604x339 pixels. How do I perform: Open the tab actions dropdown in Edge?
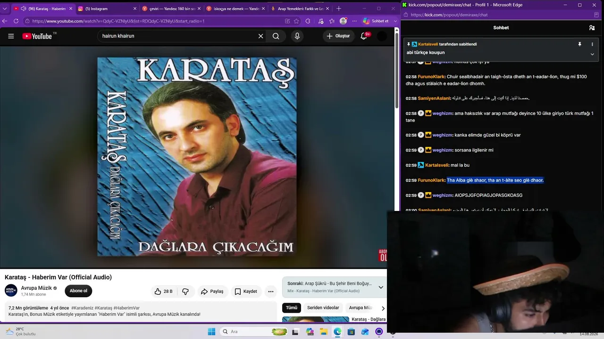click(4, 8)
